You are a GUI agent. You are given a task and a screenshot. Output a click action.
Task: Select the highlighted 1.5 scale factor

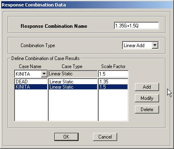click(x=113, y=87)
